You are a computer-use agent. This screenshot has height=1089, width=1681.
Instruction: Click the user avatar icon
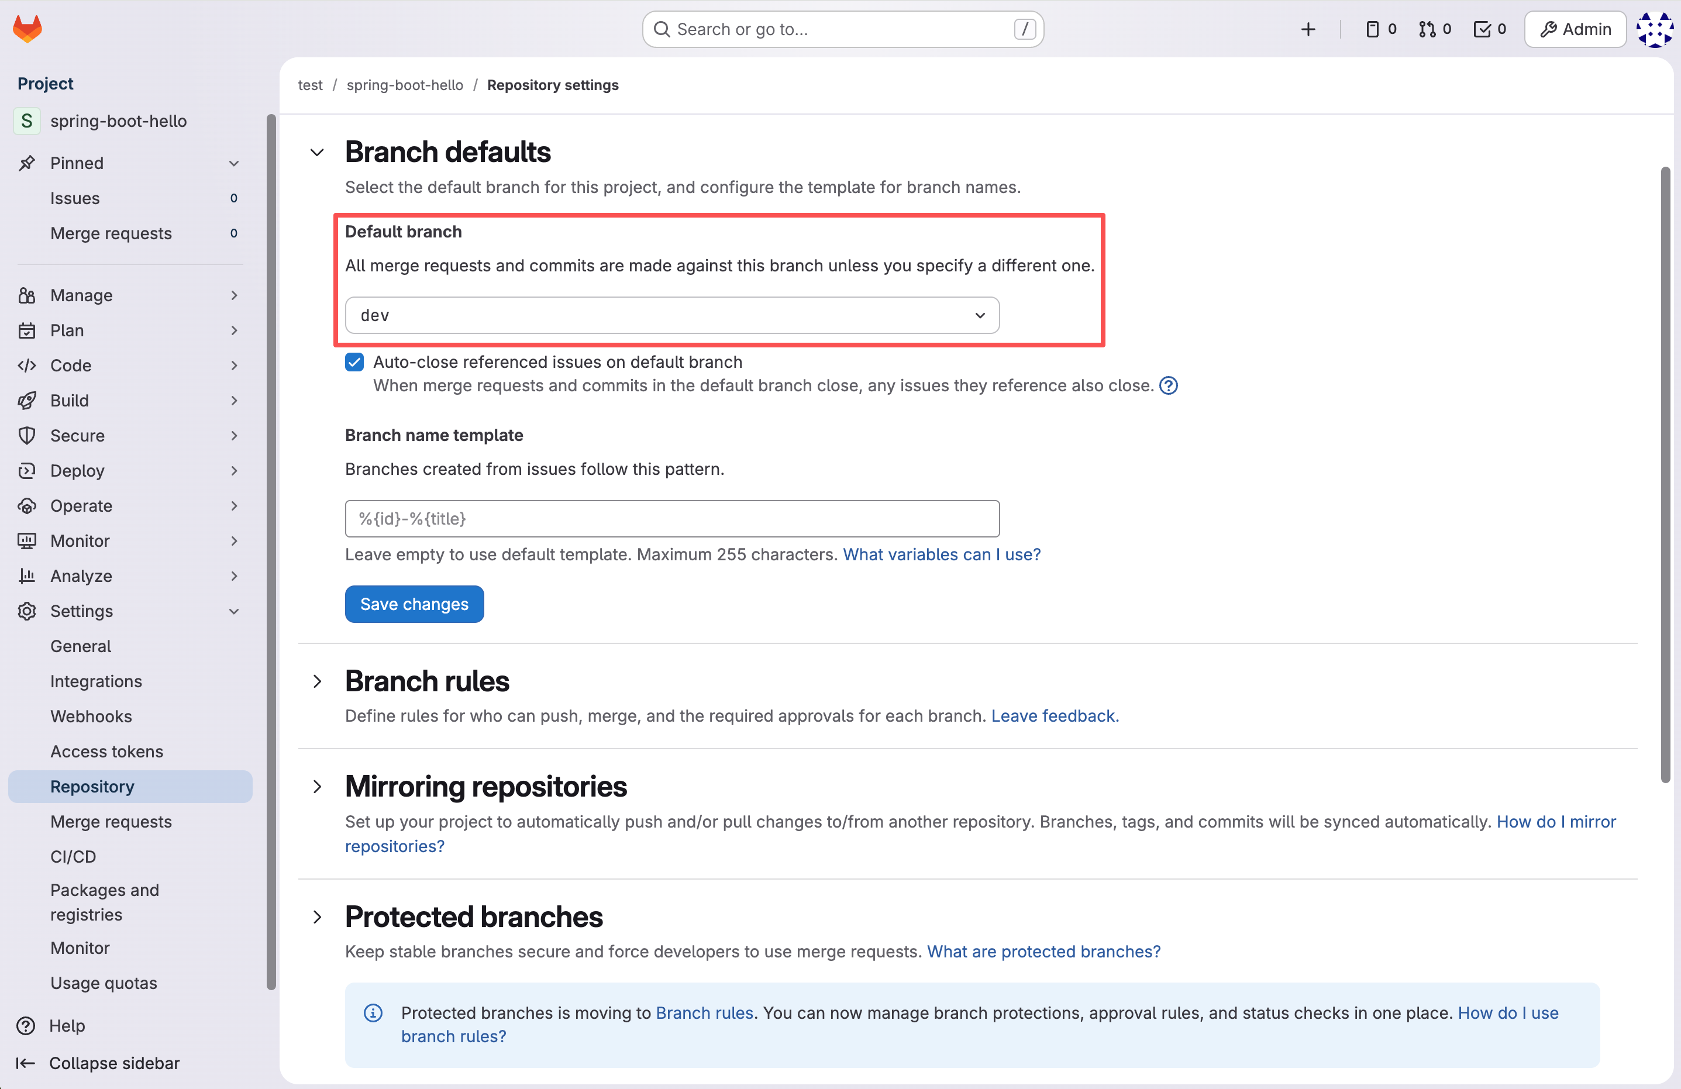click(1654, 29)
